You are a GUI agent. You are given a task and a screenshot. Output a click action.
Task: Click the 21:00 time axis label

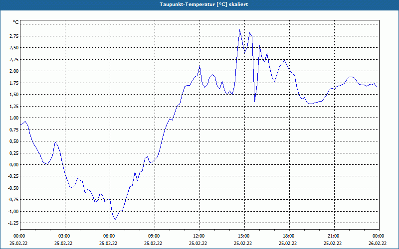(x=334, y=236)
